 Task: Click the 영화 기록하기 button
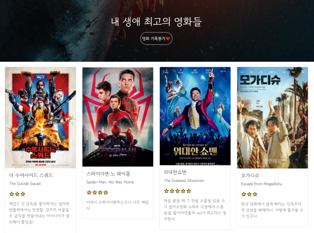(156, 38)
